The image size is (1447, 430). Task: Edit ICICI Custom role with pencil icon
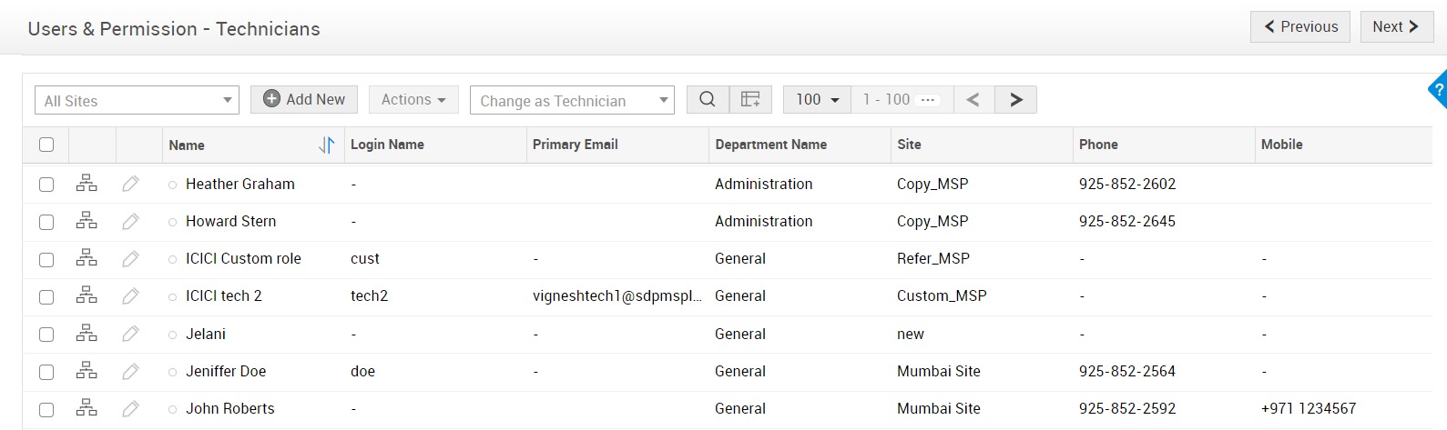pos(131,259)
